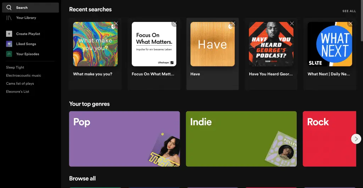The width and height of the screenshot is (363, 188).
Task: Remove 'What Next | Daily News' recent search
Action: tap(351, 24)
